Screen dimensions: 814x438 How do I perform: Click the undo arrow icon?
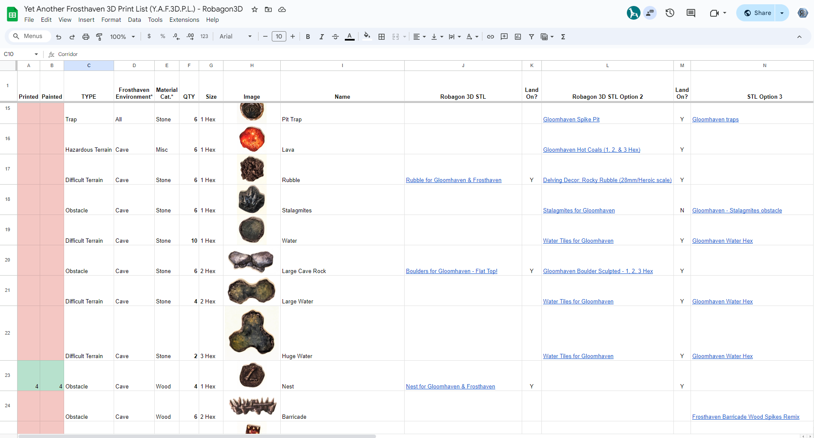tap(59, 37)
